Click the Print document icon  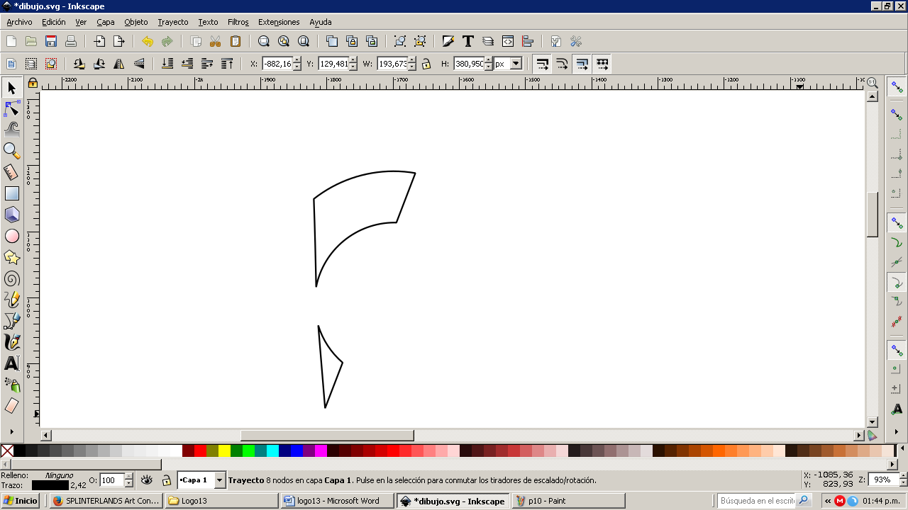pyautogui.click(x=71, y=41)
